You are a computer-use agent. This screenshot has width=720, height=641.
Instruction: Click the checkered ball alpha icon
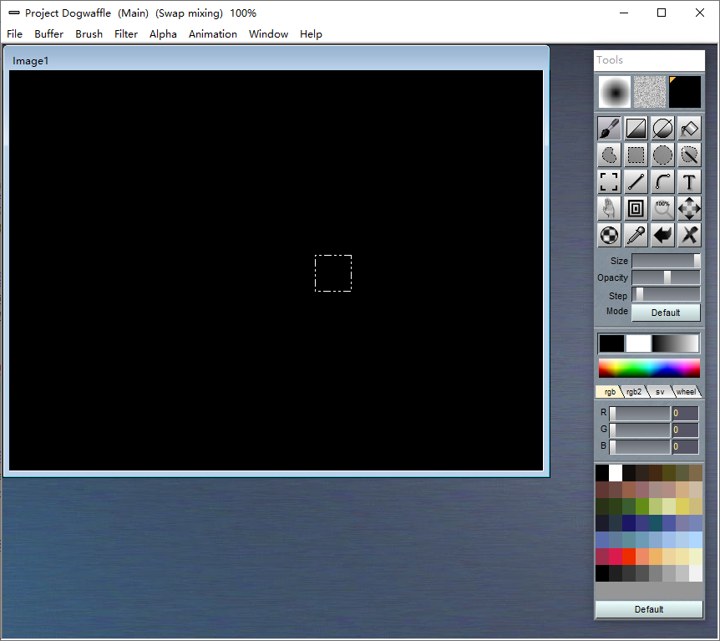click(609, 236)
